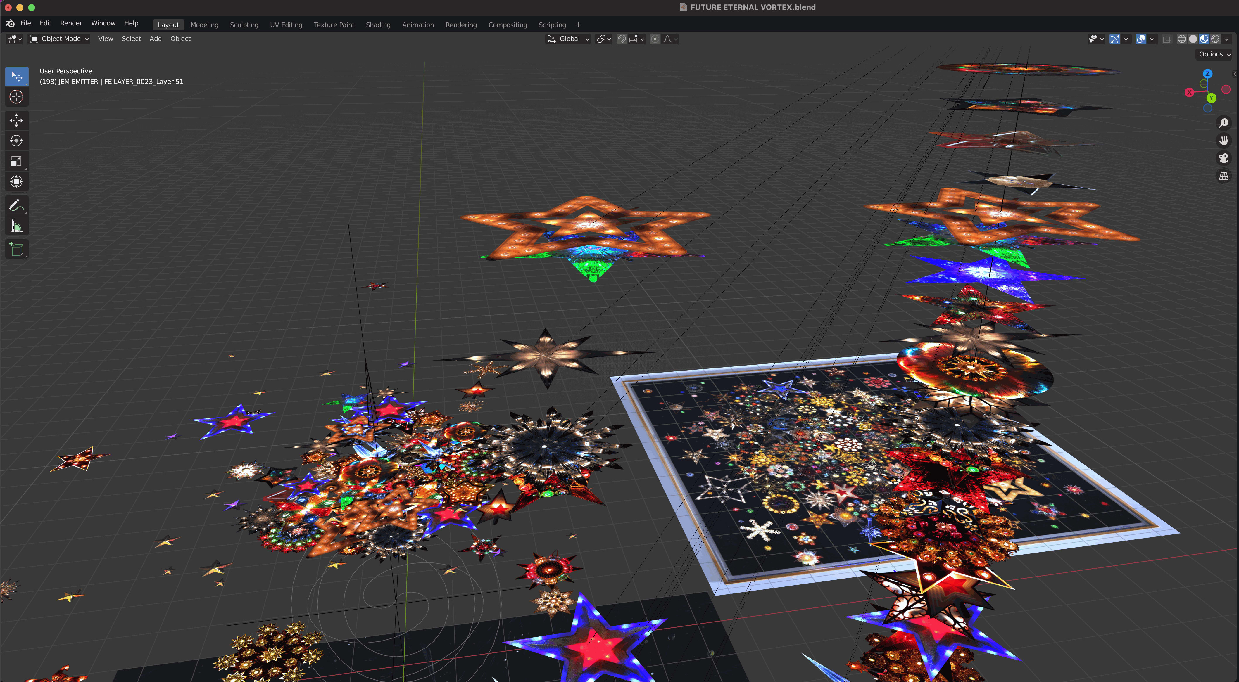Open the Window menu
This screenshot has width=1239, height=682.
pyautogui.click(x=103, y=23)
